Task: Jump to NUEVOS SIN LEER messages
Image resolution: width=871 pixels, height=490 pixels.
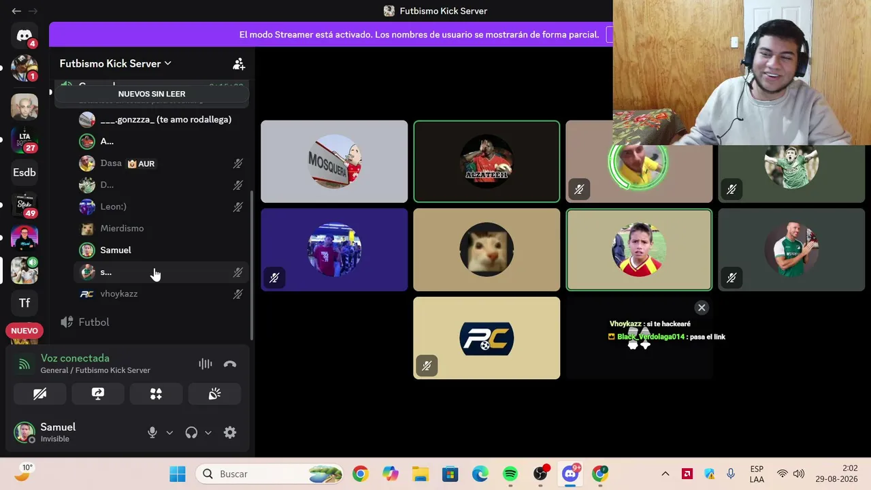Action: tap(152, 94)
